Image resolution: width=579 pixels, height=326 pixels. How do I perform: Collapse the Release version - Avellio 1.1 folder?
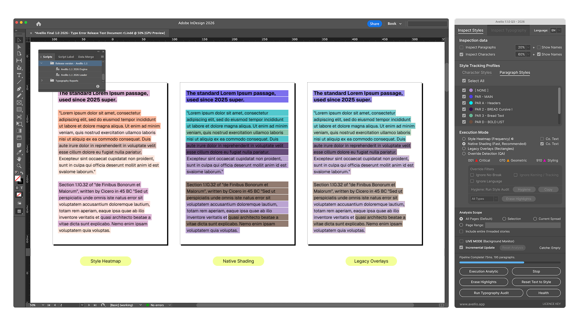click(x=42, y=63)
